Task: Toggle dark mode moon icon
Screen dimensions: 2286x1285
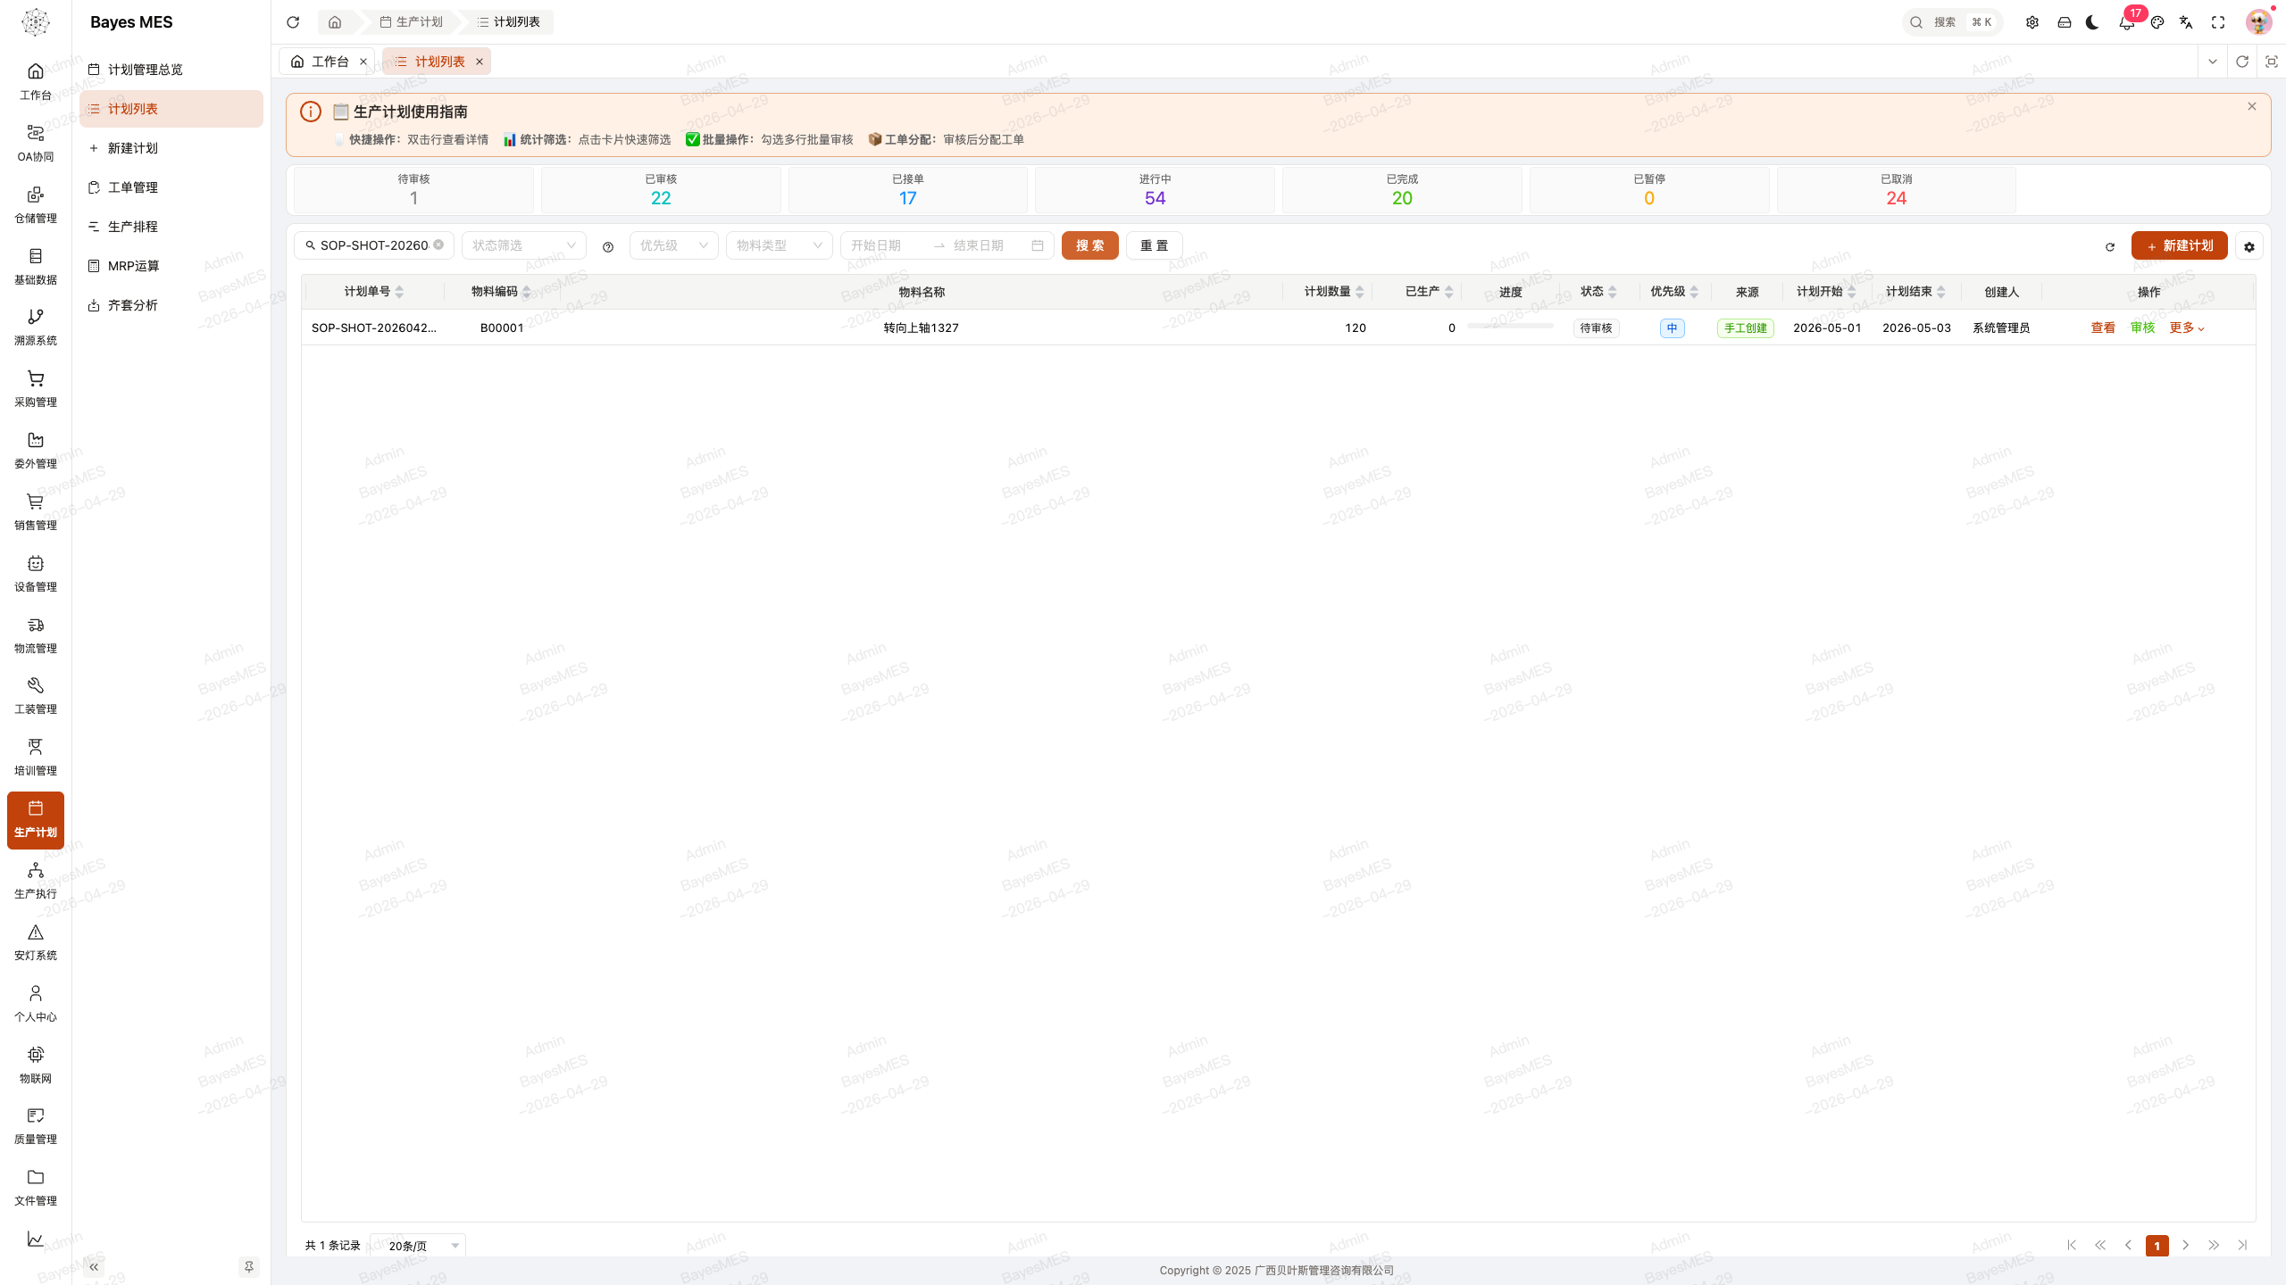Action: point(2093,22)
